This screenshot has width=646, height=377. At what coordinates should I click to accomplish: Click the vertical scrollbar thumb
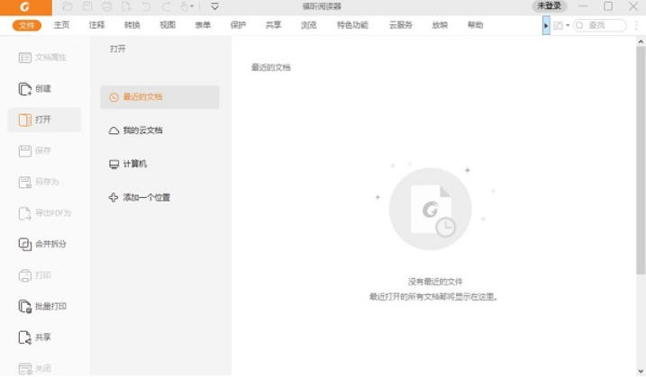tap(641, 160)
